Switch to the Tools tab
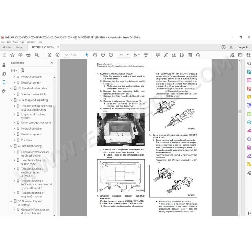 (19, 47)
